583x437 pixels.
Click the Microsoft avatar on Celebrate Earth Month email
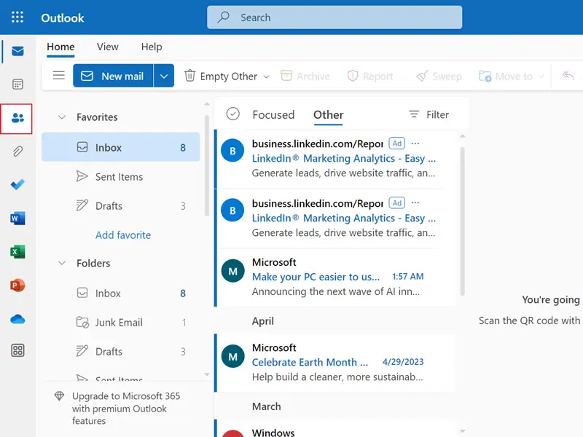click(x=232, y=356)
